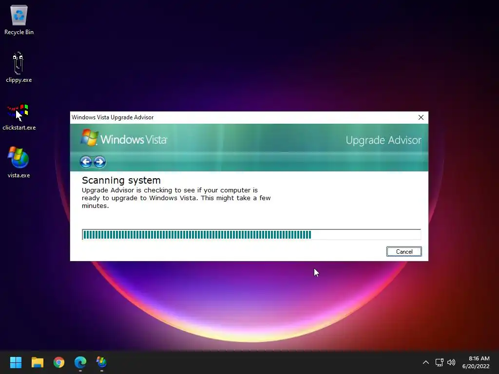499x374 pixels.
Task: Show hidden system tray icons
Action: pyautogui.click(x=425, y=362)
